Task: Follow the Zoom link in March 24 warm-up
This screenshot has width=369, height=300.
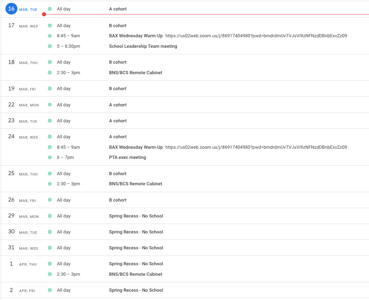Action: [x=256, y=147]
